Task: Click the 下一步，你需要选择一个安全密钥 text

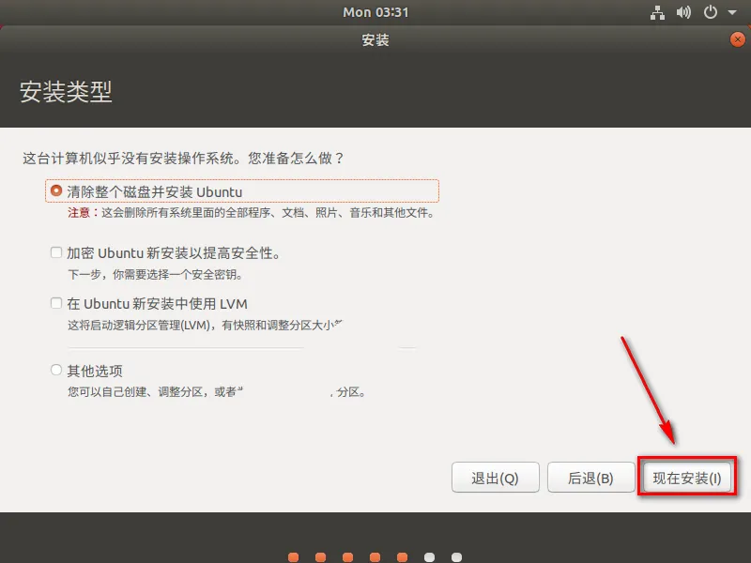Action: tap(155, 274)
